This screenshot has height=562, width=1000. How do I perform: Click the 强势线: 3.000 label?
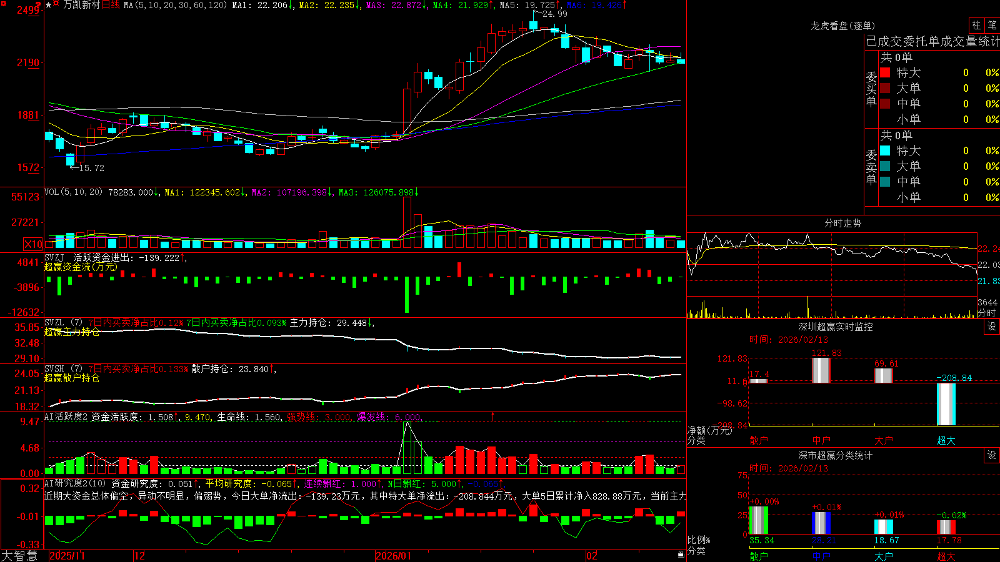318,417
